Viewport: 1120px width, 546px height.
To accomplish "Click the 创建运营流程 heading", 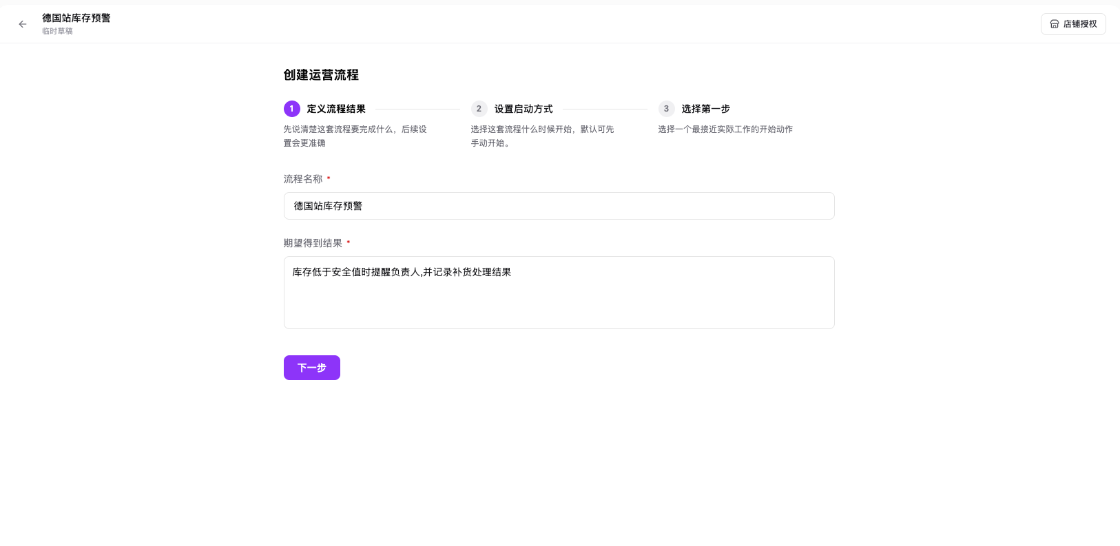I will click(321, 75).
